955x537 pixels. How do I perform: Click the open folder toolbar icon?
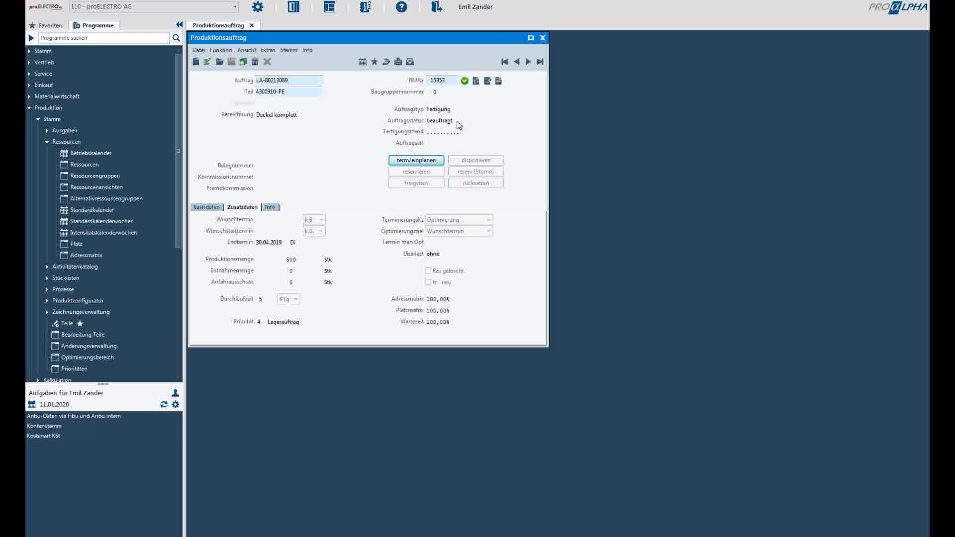tap(219, 62)
